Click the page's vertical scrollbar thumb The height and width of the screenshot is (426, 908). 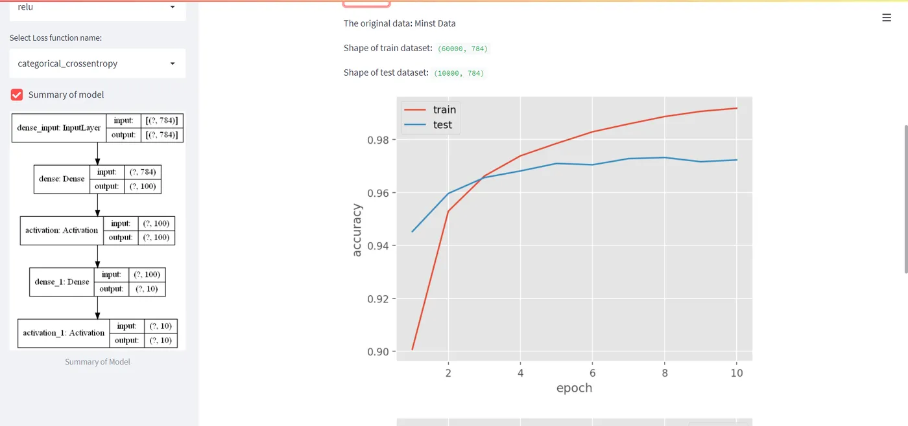tap(905, 198)
